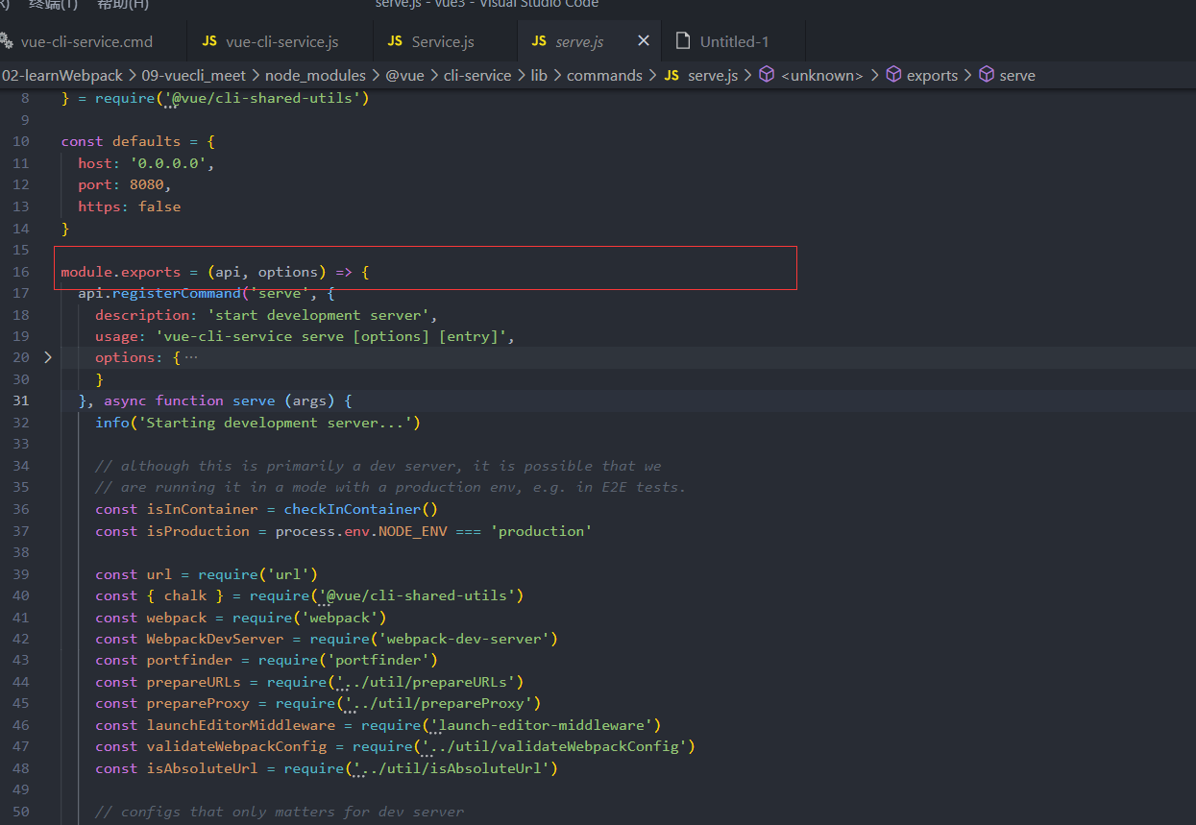Open serve.js breadcrumb file segment
This screenshot has height=825, width=1196.
(x=713, y=75)
